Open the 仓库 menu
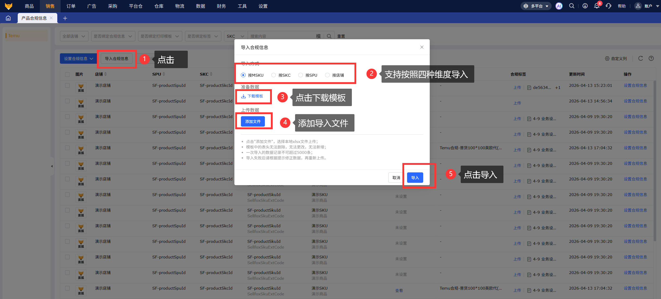Screen dimensions: 661x299 [x=159, y=6]
